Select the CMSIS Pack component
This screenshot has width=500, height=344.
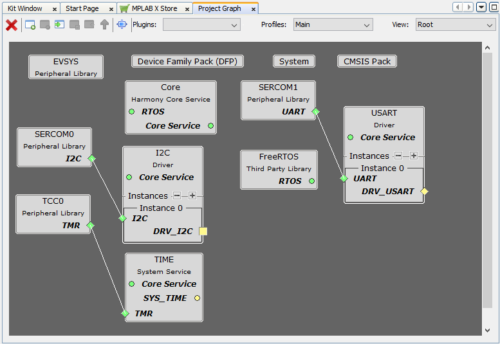pos(367,62)
